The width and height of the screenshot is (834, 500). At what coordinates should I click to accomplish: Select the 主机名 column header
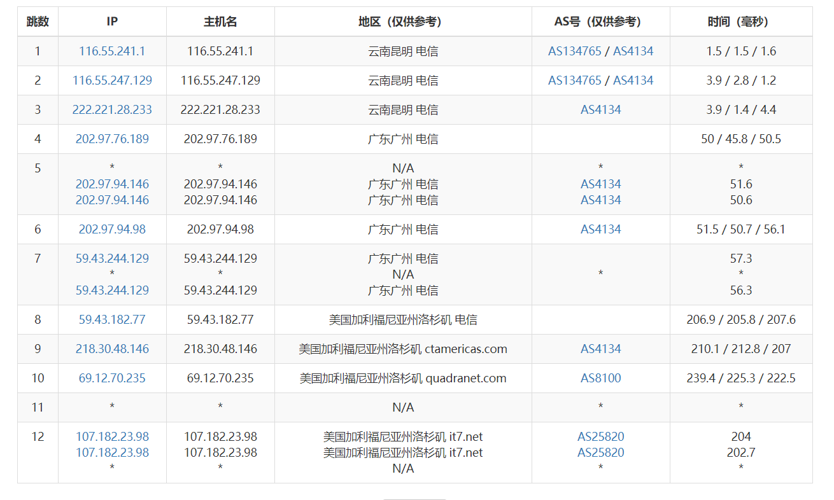click(x=220, y=22)
